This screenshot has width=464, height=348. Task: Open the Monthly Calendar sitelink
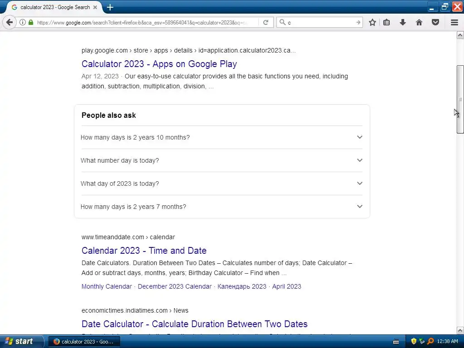click(x=106, y=286)
